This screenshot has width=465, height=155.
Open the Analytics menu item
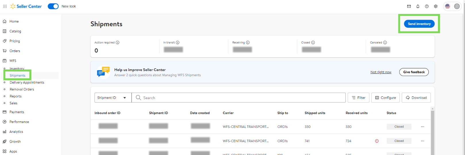click(16, 132)
